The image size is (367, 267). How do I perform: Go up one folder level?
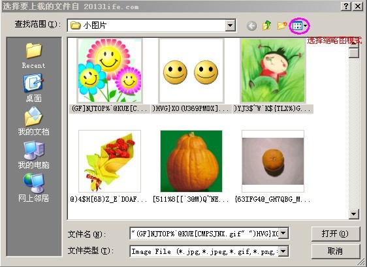267,25
